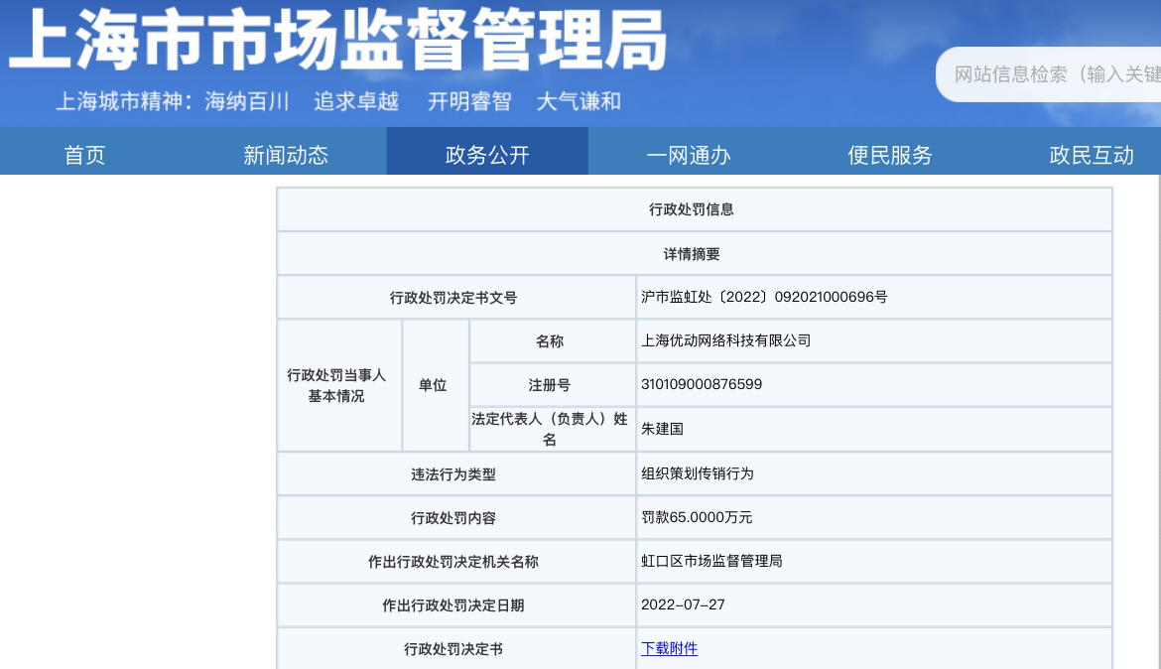Image resolution: width=1161 pixels, height=669 pixels.
Task: Open the 一网通办 menu item
Action: click(x=689, y=155)
